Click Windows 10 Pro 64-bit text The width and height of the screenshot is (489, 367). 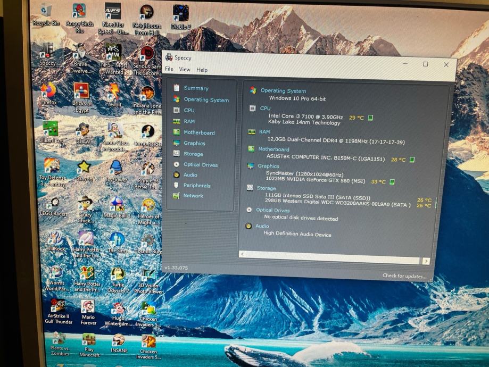click(x=297, y=98)
